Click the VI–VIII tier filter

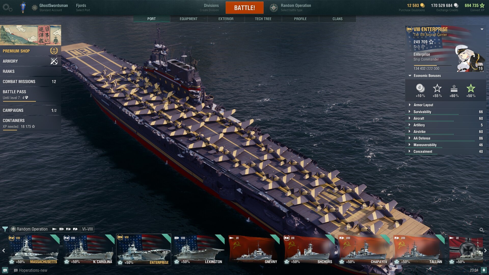pos(87,229)
